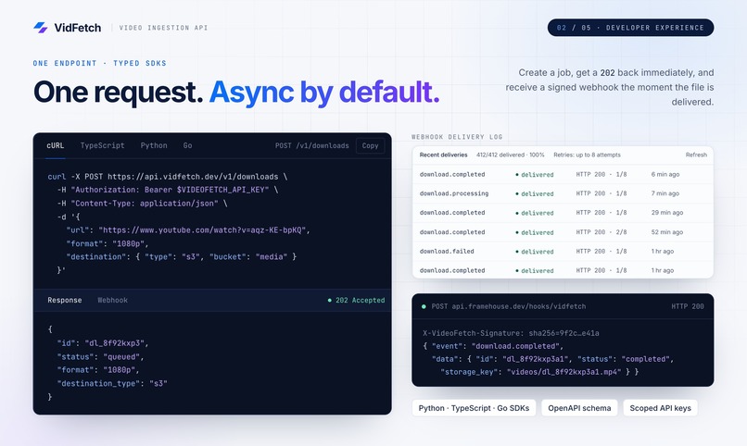Viewport: 747px width, 446px height.
Task: Click the "status": "queued" response line
Action: [100, 356]
